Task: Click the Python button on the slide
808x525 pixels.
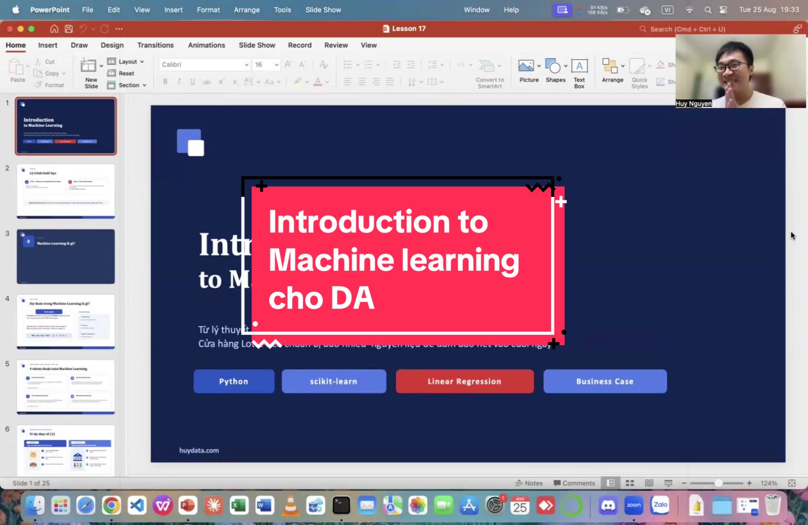Action: tap(234, 382)
